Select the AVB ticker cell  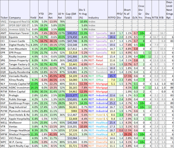pyautogui.click(x=4, y=68)
